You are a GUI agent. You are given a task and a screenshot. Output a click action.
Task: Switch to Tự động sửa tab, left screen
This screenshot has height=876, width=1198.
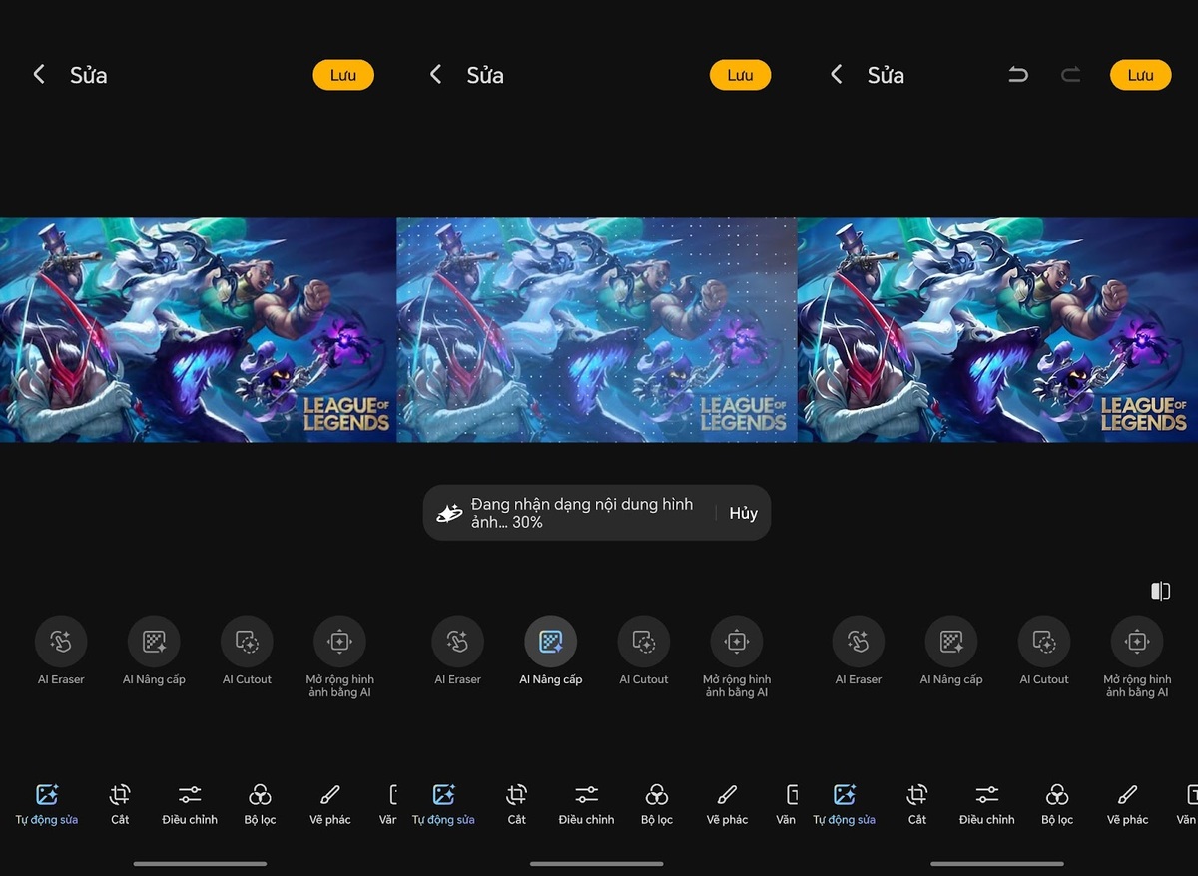click(47, 804)
